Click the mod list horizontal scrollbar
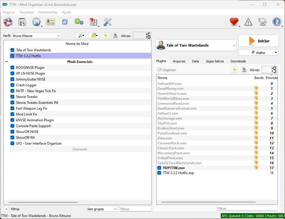 [x=43, y=202]
